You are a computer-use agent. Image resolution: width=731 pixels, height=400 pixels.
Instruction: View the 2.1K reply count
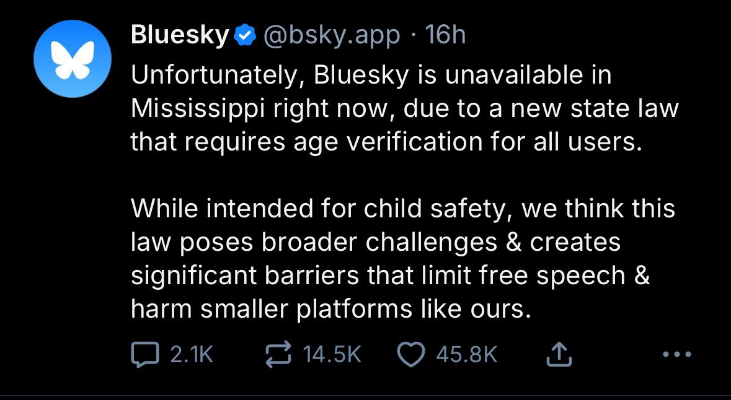pos(192,355)
